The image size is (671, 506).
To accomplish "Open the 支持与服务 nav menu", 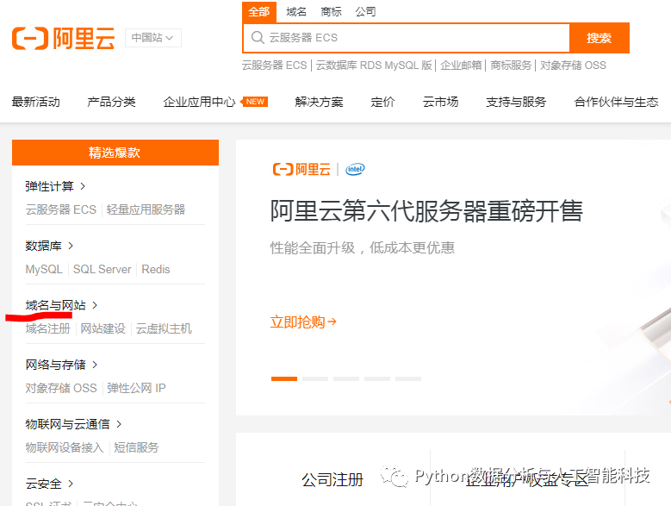I will (x=516, y=102).
